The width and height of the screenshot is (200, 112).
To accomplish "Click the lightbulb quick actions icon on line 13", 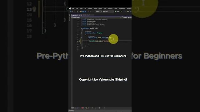I will pyautogui.click(x=79, y=41).
